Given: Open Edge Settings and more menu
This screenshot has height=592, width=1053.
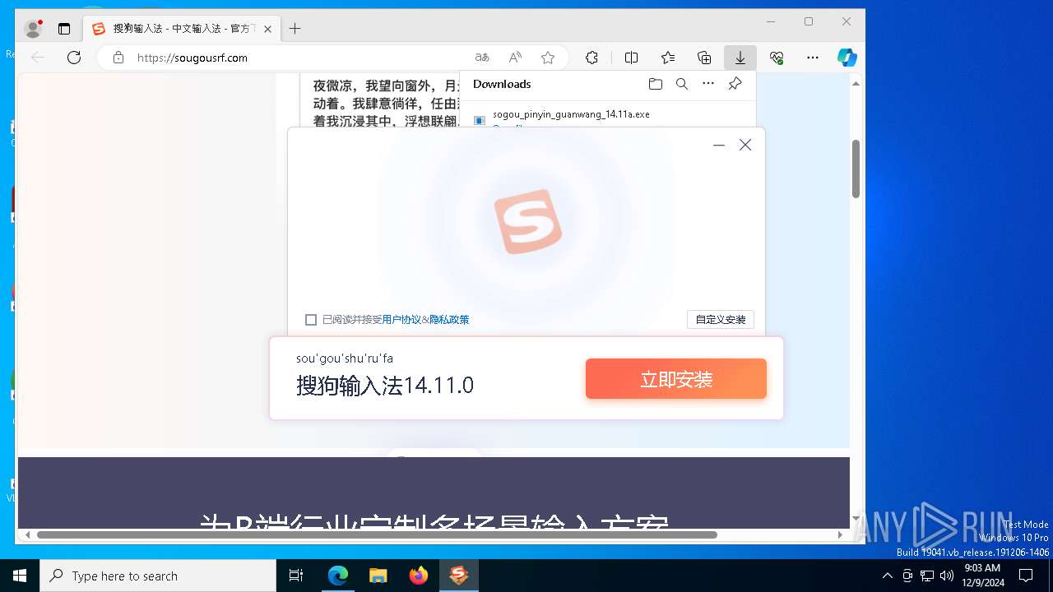Looking at the screenshot, I should pos(813,58).
